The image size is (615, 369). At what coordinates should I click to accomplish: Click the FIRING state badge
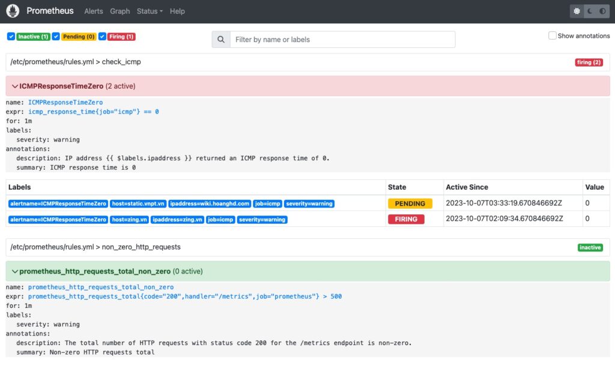coord(406,220)
